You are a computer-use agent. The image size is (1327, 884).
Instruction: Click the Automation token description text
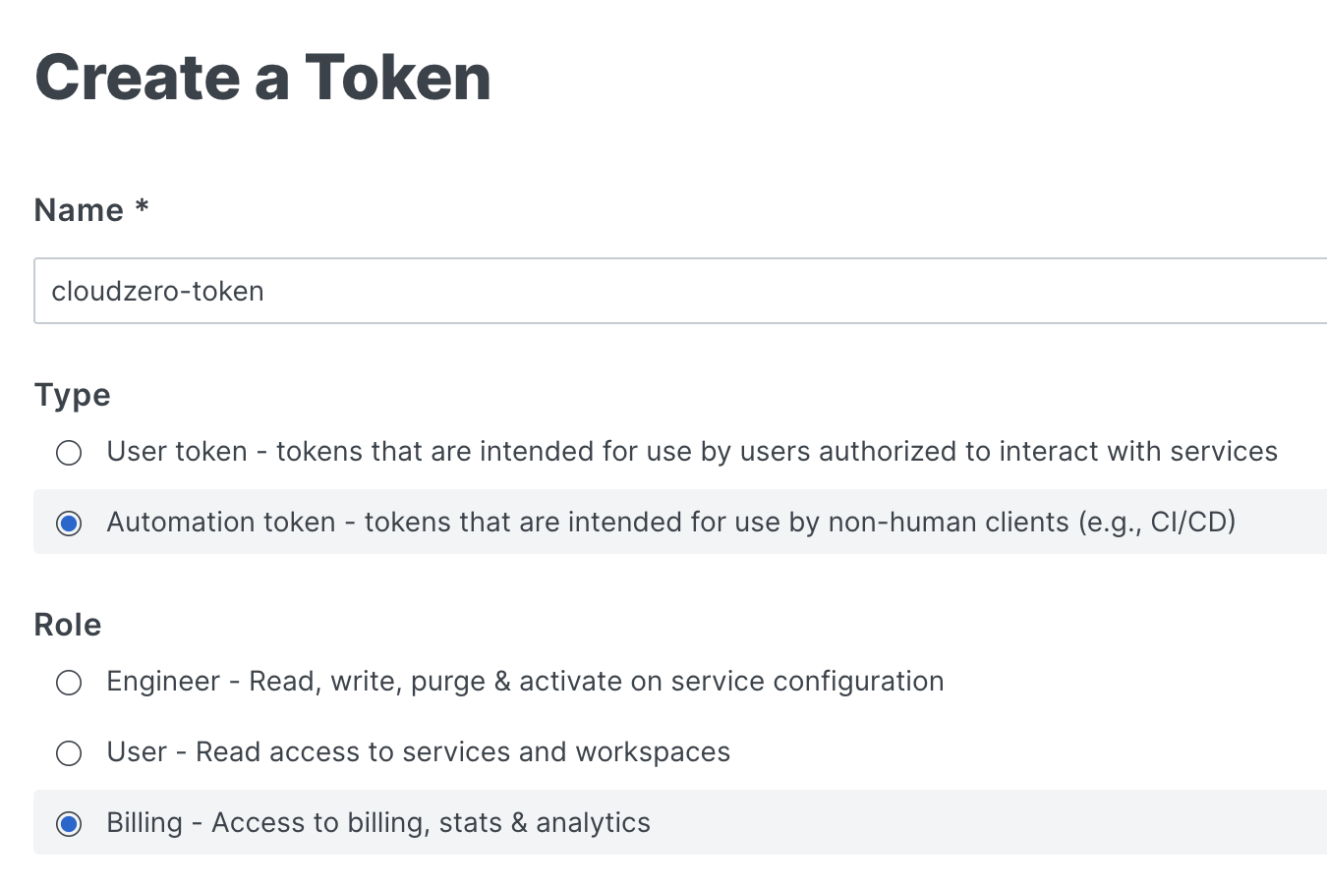pyautogui.click(x=671, y=523)
